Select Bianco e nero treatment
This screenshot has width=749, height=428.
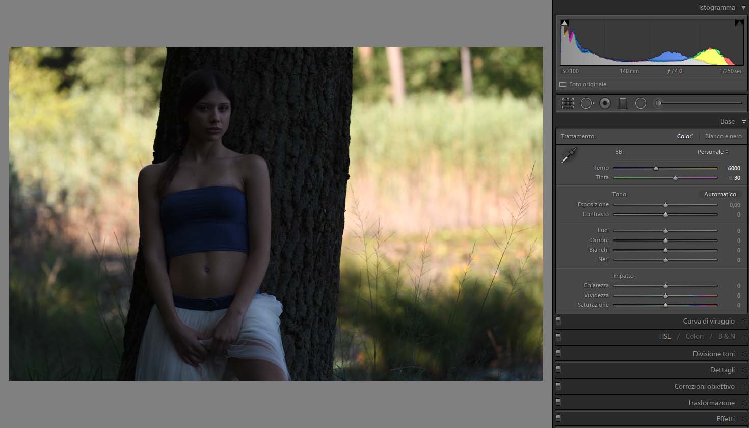pos(723,136)
